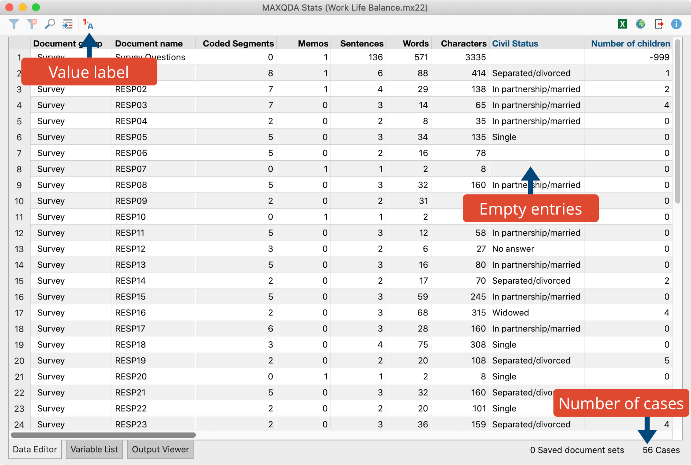The height and width of the screenshot is (465, 691).
Task: Click the 59 words cell for RESP15
Action: 408,297
